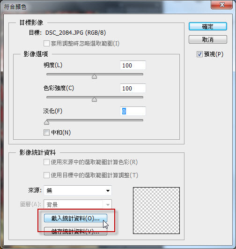Click the 淡化(F) value field
This screenshot has height=249, width=236.
click(133, 111)
